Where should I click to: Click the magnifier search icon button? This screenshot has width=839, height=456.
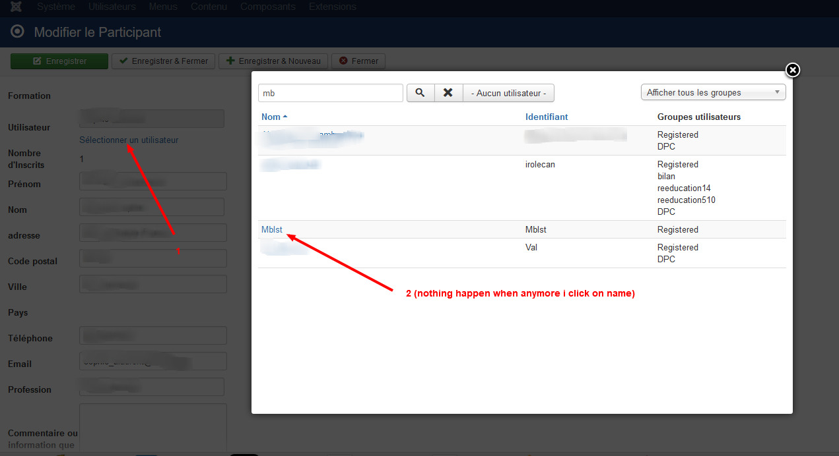[420, 93]
